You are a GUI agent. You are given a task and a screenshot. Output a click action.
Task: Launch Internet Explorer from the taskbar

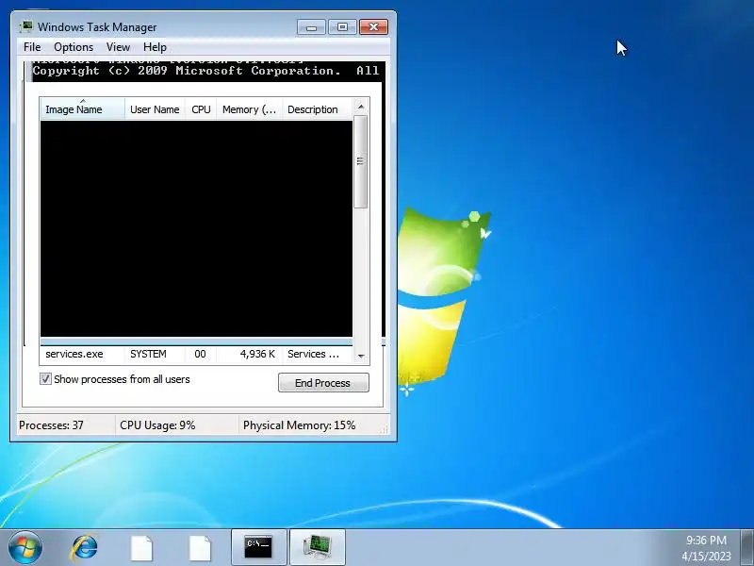85,548
